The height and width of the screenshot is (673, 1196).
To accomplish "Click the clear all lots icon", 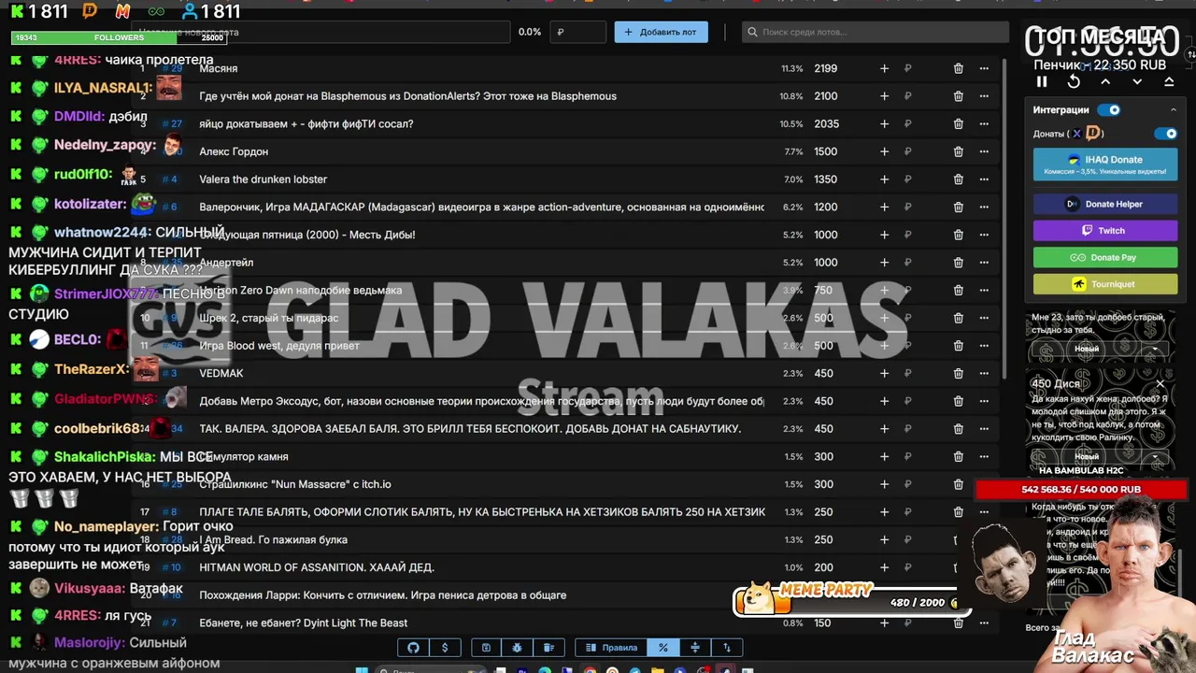I will click(x=548, y=647).
